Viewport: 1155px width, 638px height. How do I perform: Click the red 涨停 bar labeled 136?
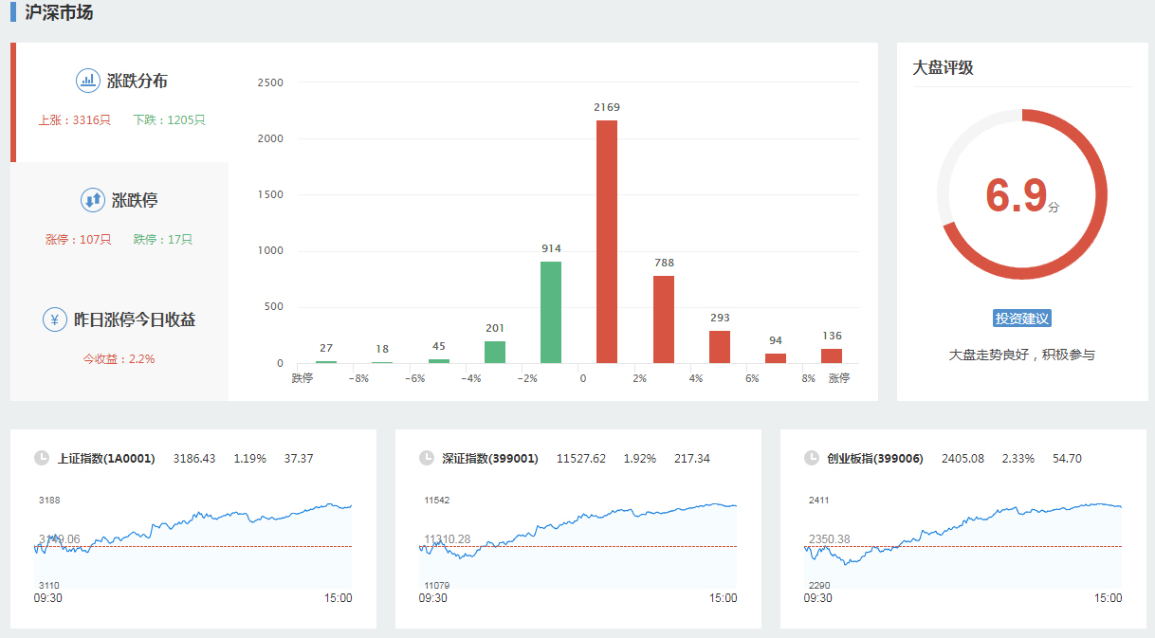[832, 355]
